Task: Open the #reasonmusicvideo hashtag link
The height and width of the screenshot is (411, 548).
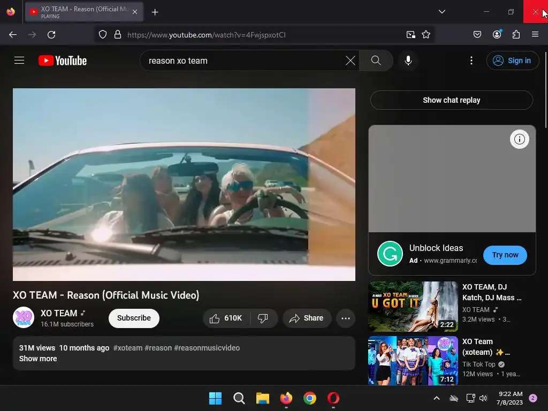Action: point(207,348)
